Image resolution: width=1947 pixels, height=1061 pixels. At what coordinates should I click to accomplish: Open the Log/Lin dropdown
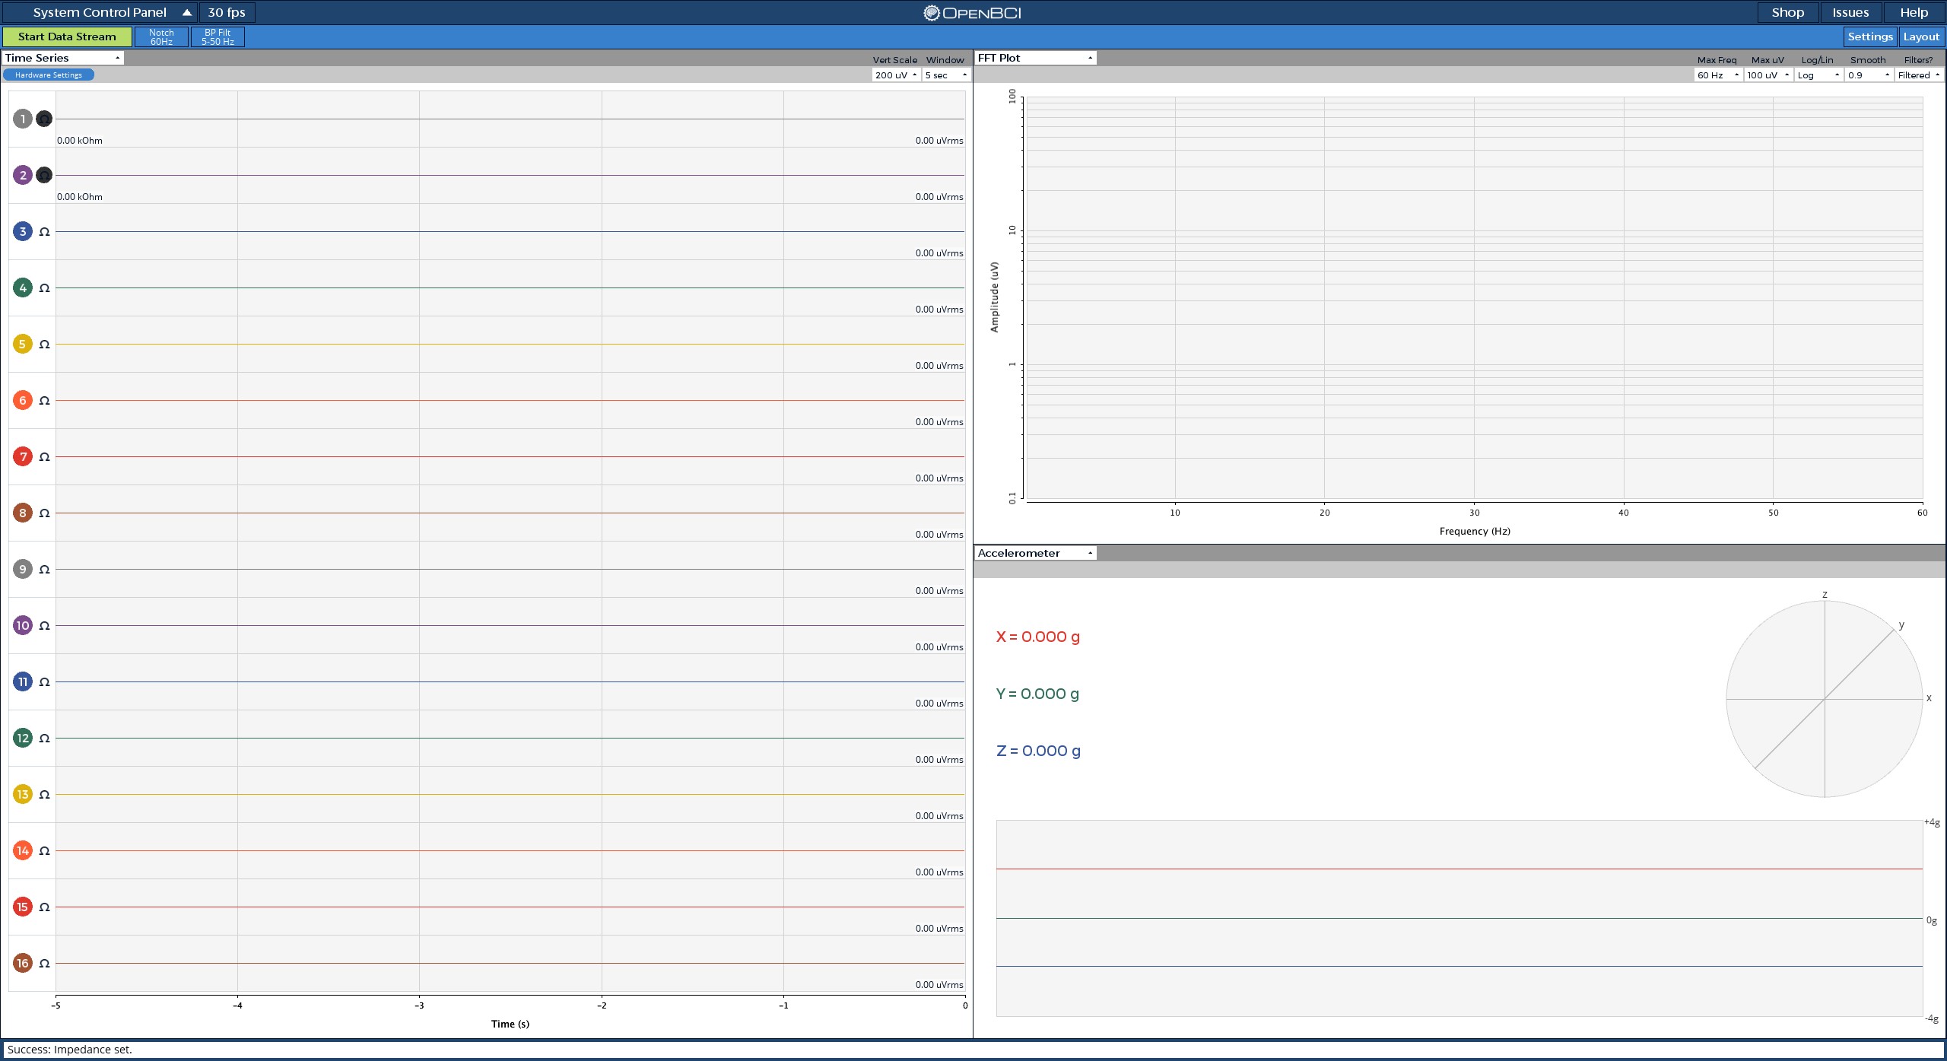[1818, 75]
